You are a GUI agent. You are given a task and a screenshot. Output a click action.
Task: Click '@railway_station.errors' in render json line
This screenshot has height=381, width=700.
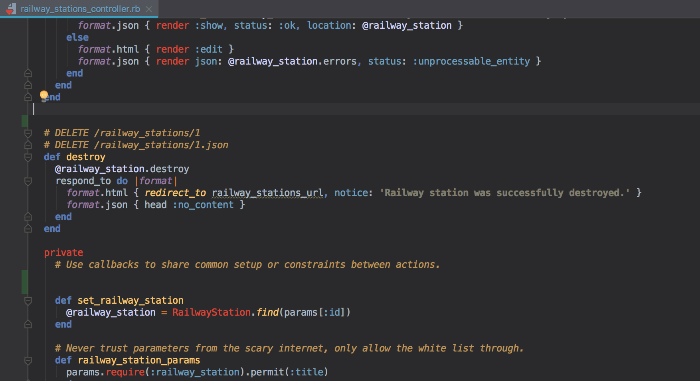point(292,61)
